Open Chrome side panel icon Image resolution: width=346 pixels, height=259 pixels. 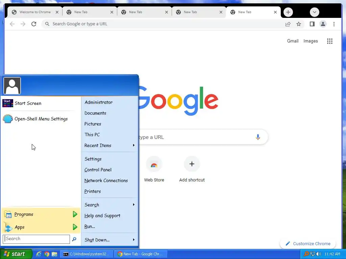[312, 24]
